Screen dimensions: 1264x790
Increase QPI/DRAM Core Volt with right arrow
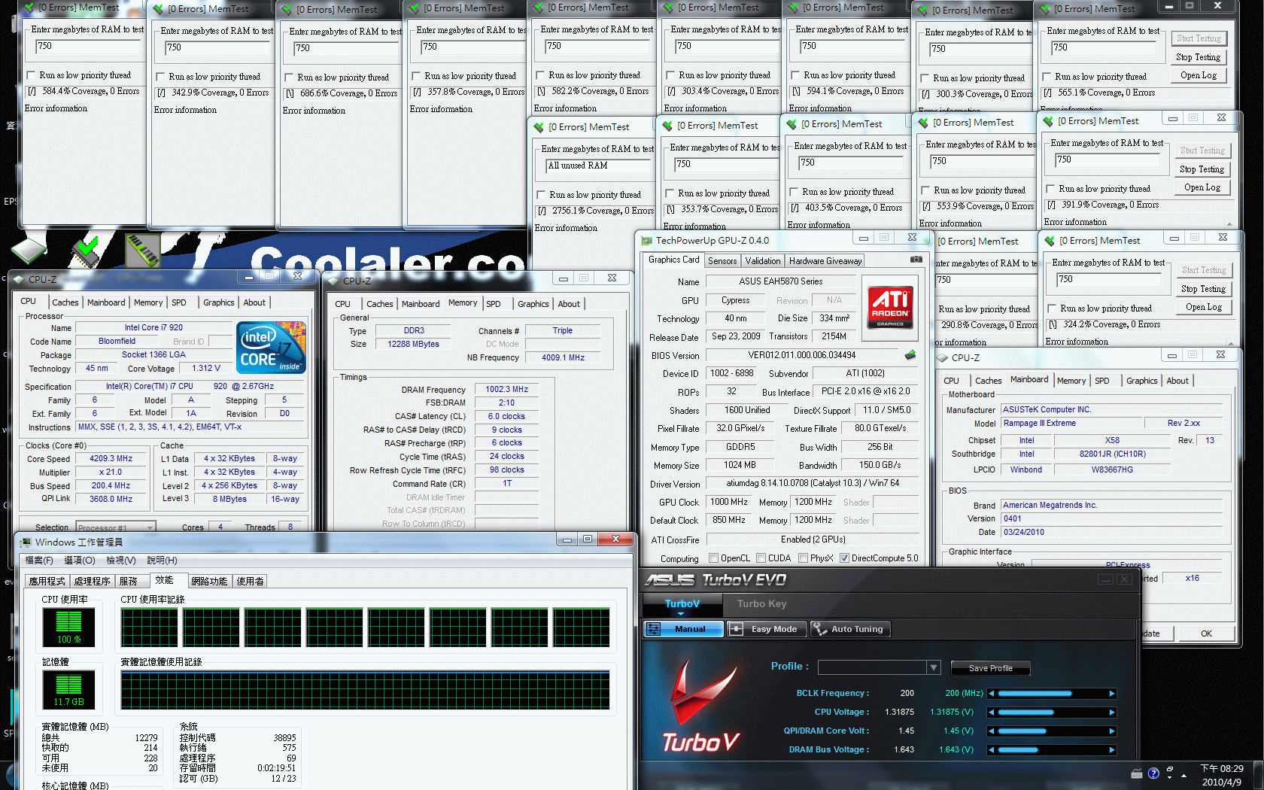(1112, 731)
